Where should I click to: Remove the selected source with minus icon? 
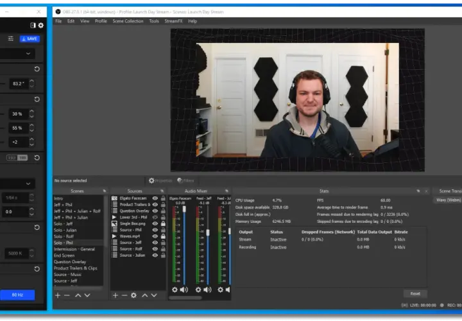pyautogui.click(x=124, y=295)
